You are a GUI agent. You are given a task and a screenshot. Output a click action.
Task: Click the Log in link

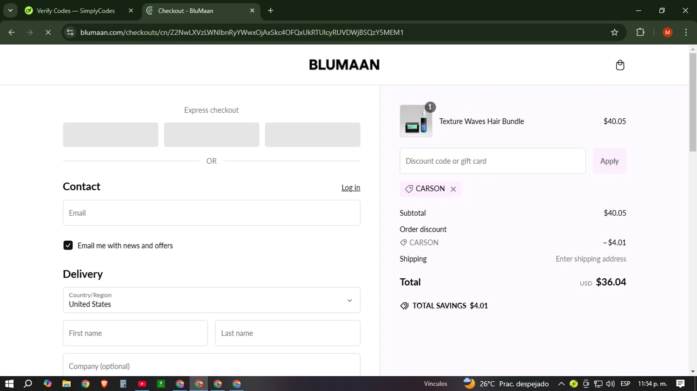pos(350,187)
